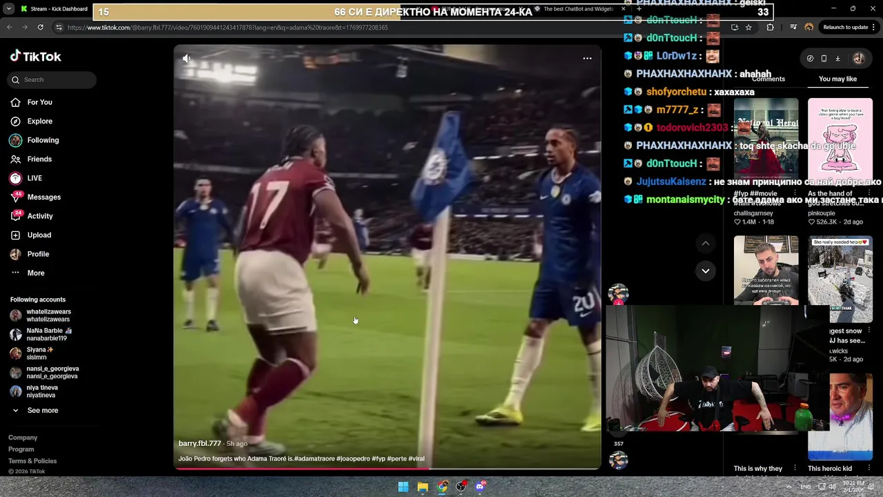The width and height of the screenshot is (883, 497).
Task: Click TikTok phone app icon
Action: (824, 59)
